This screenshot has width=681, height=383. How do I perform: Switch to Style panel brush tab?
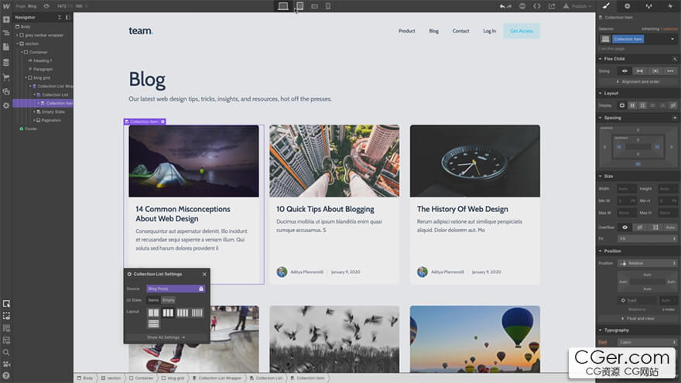[x=606, y=6]
